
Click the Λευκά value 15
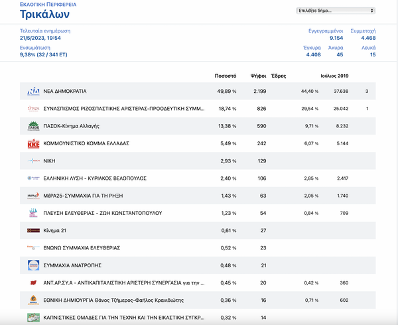373,54
